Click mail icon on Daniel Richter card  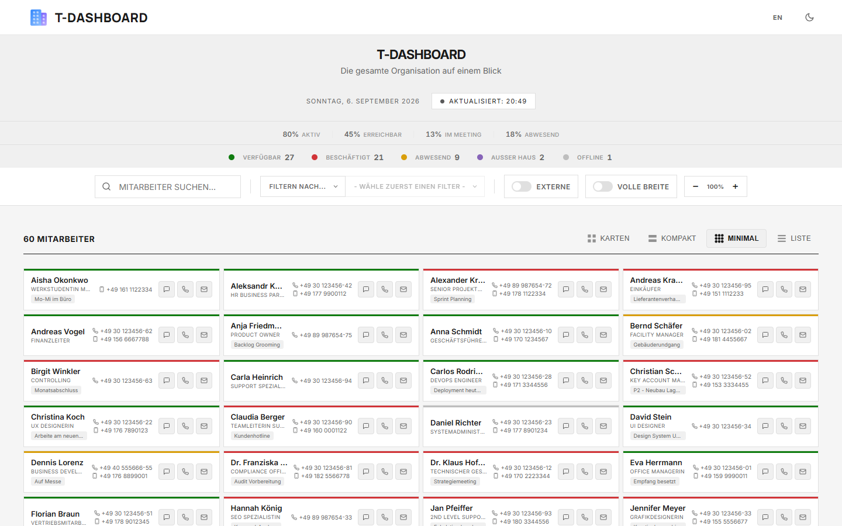pos(603,426)
